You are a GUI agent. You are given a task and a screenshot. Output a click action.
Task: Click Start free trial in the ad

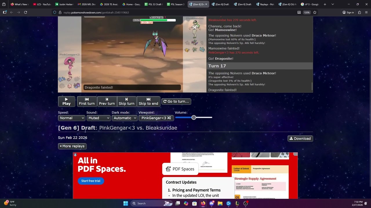point(91,181)
